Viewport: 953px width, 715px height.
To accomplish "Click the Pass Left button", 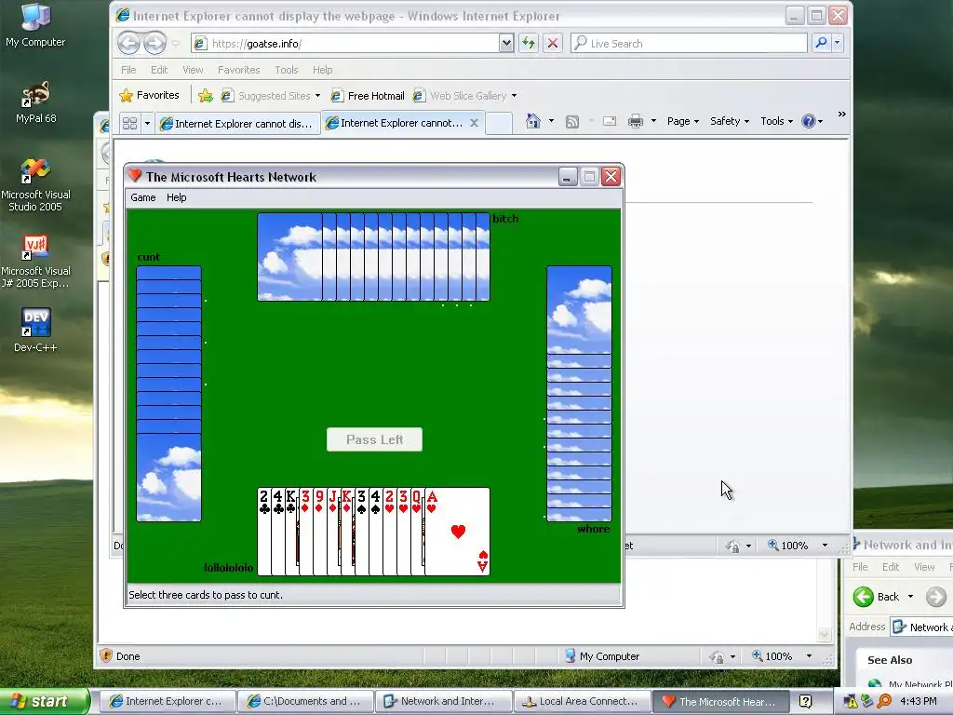I will pyautogui.click(x=374, y=439).
